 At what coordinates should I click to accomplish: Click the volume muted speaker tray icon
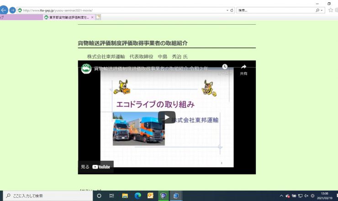[306, 196]
